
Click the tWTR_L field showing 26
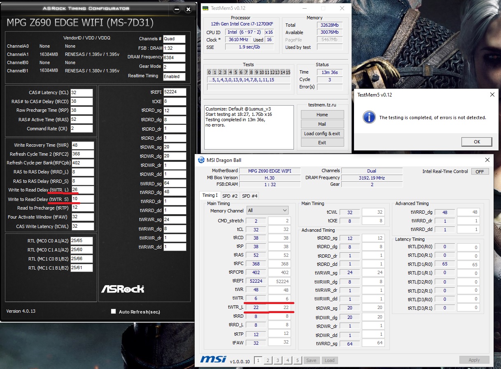tap(83, 190)
